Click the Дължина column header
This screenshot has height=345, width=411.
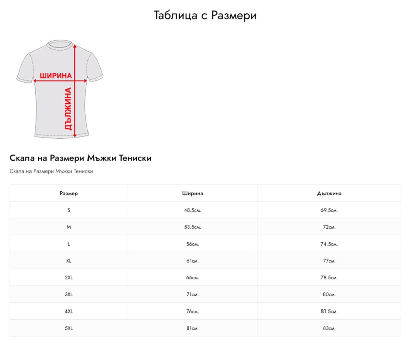(x=329, y=193)
